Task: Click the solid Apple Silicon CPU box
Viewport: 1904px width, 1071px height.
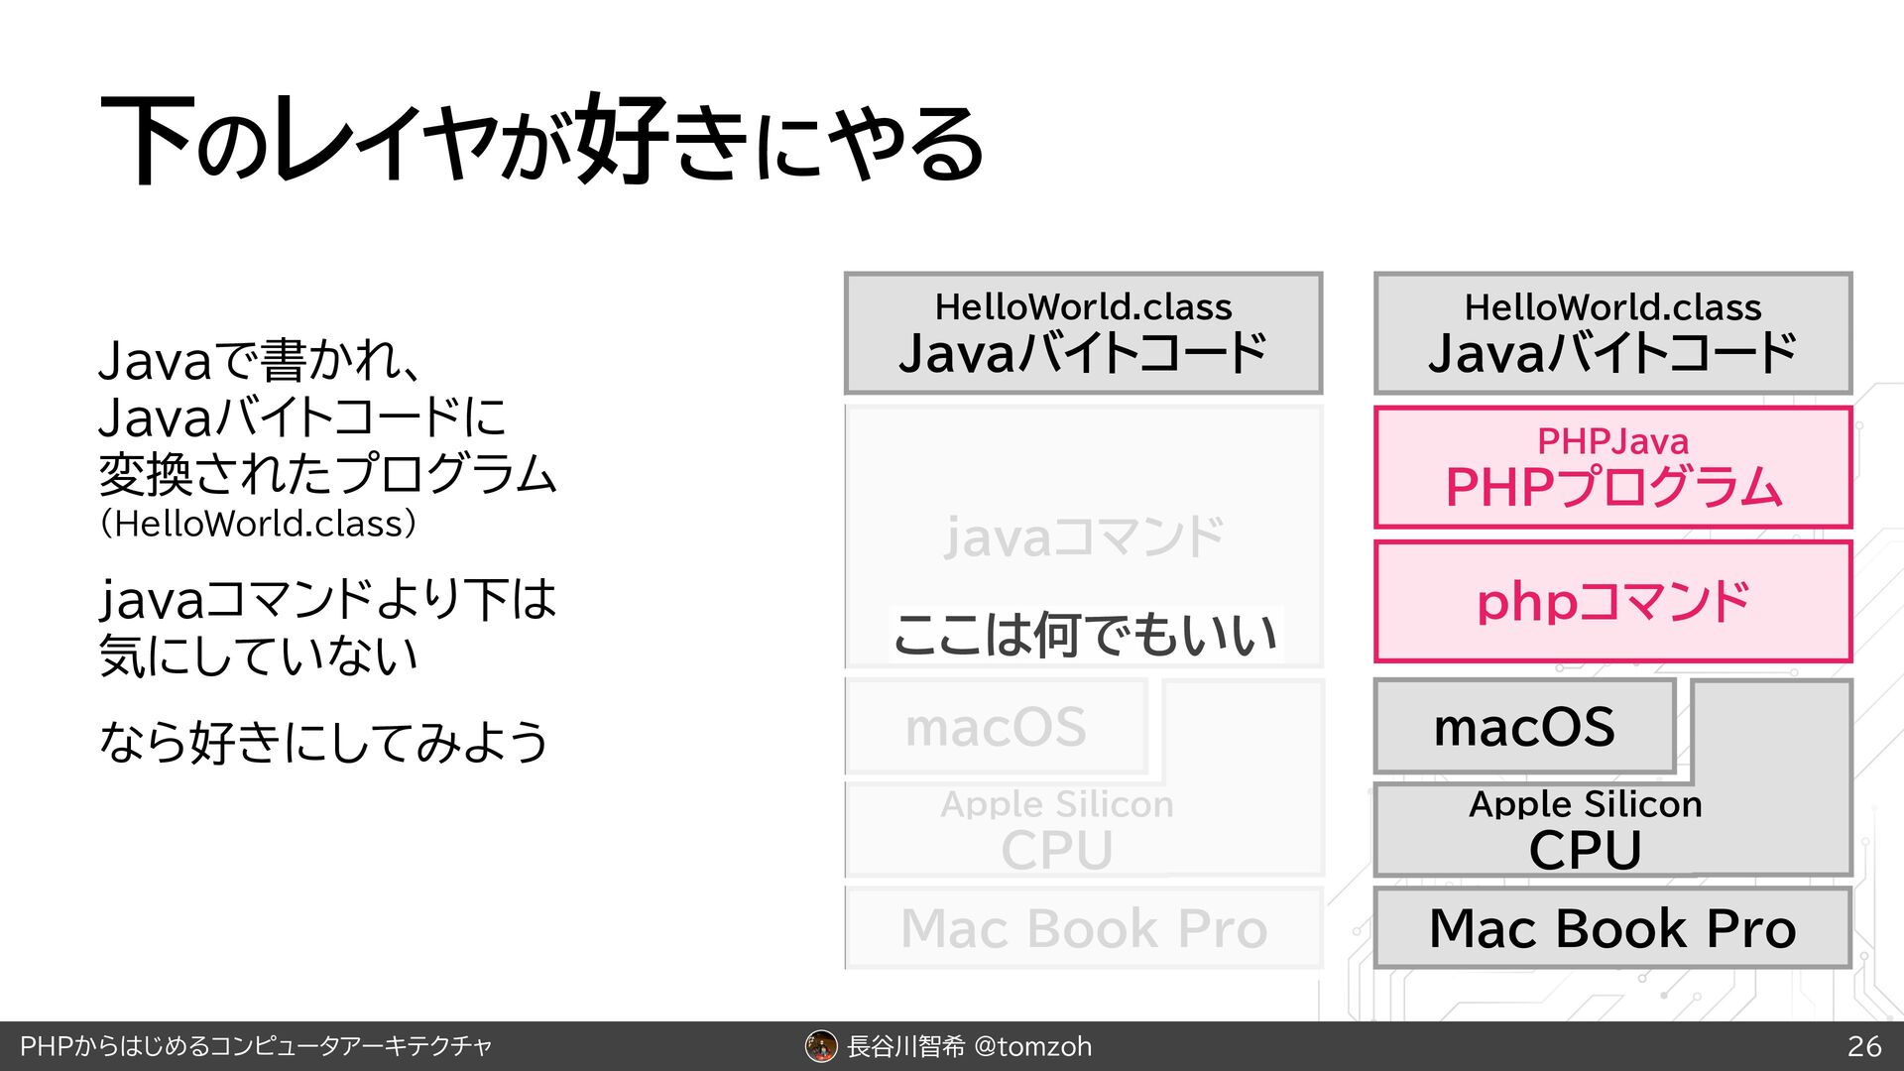Action: (x=1585, y=830)
